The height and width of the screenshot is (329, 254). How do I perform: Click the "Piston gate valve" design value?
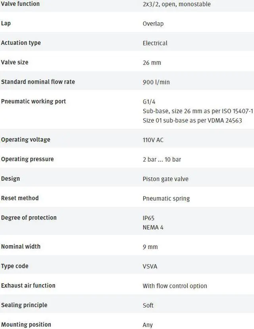(x=165, y=179)
